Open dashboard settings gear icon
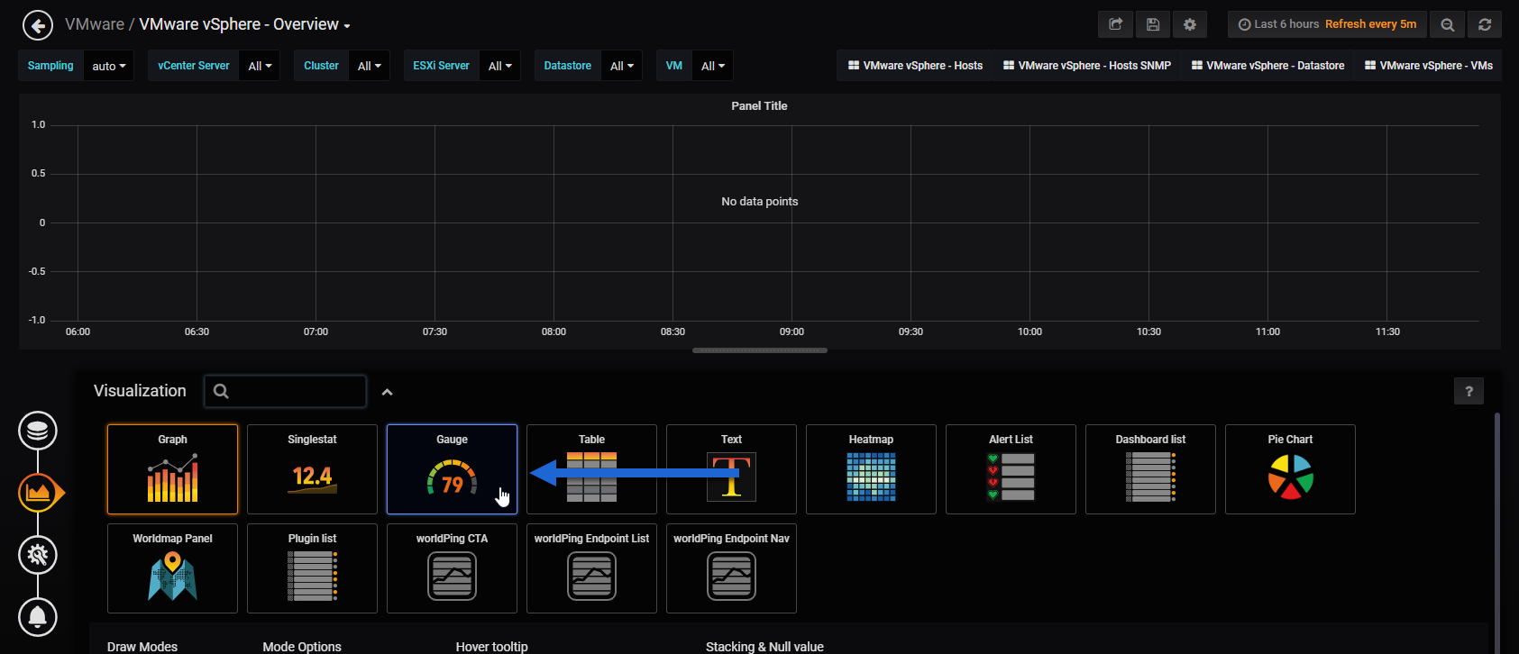The image size is (1519, 654). pos(1190,24)
